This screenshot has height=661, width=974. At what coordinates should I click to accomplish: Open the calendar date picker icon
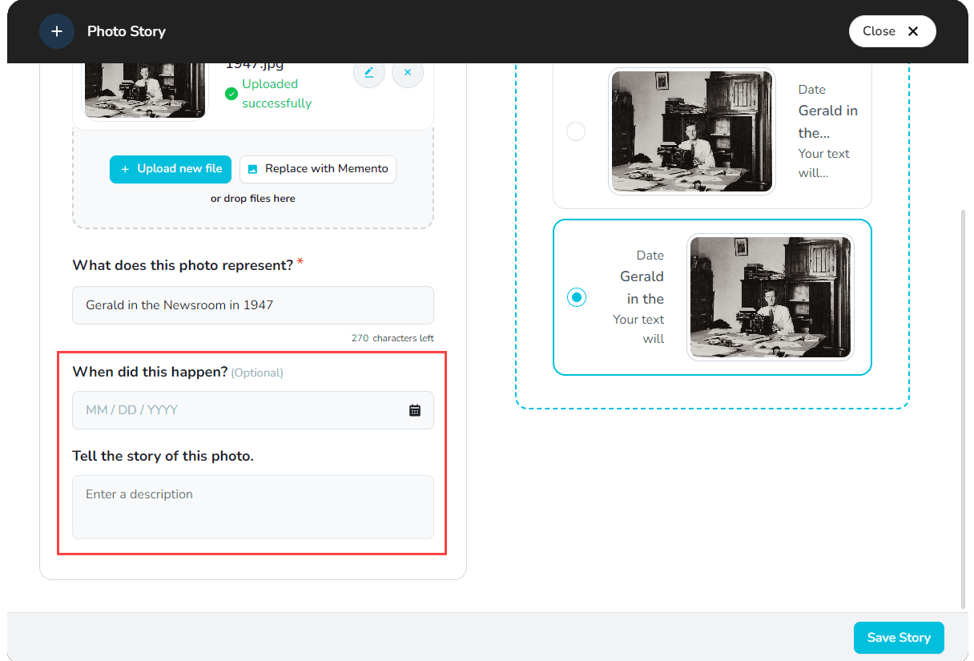point(415,410)
